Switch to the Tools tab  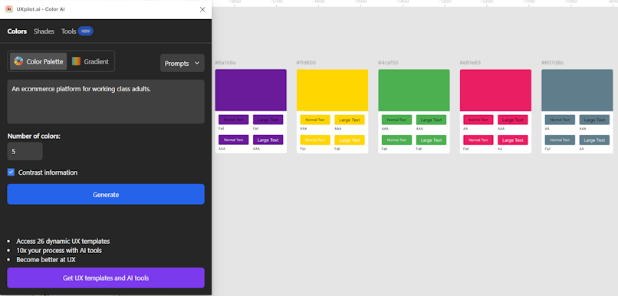pos(68,31)
